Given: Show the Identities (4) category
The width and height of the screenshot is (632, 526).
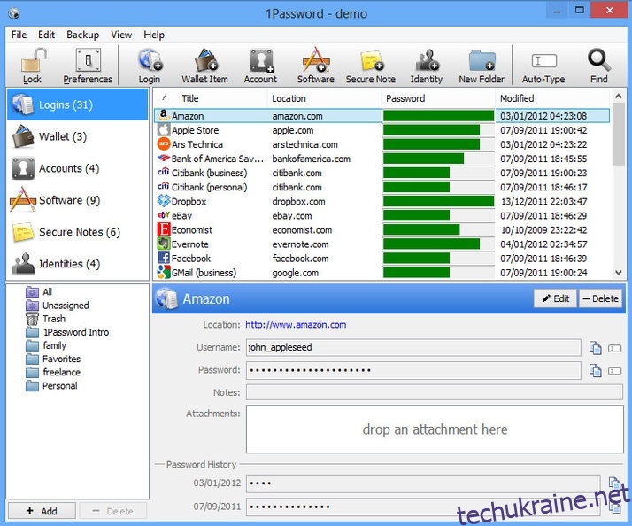Looking at the screenshot, I should tap(77, 264).
